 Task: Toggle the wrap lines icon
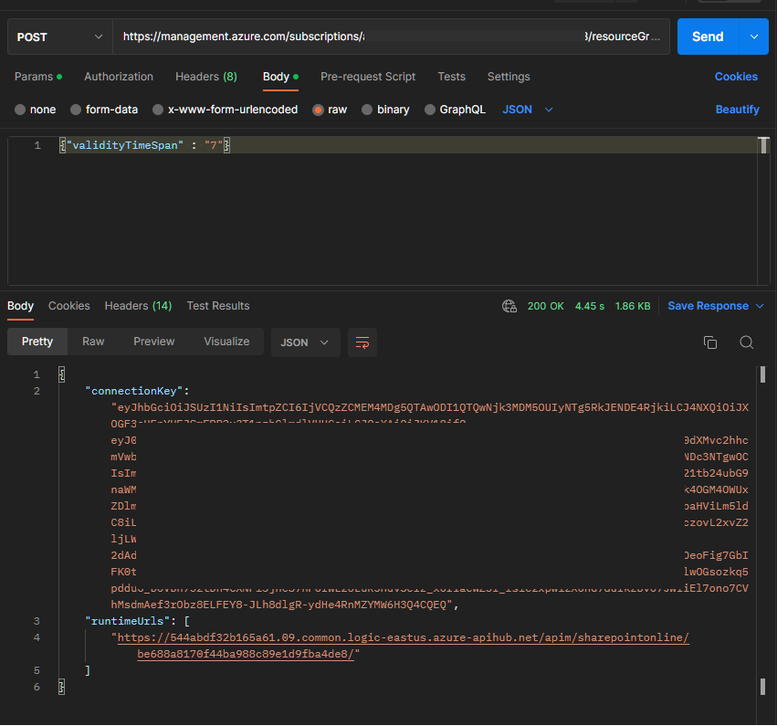[x=362, y=342]
